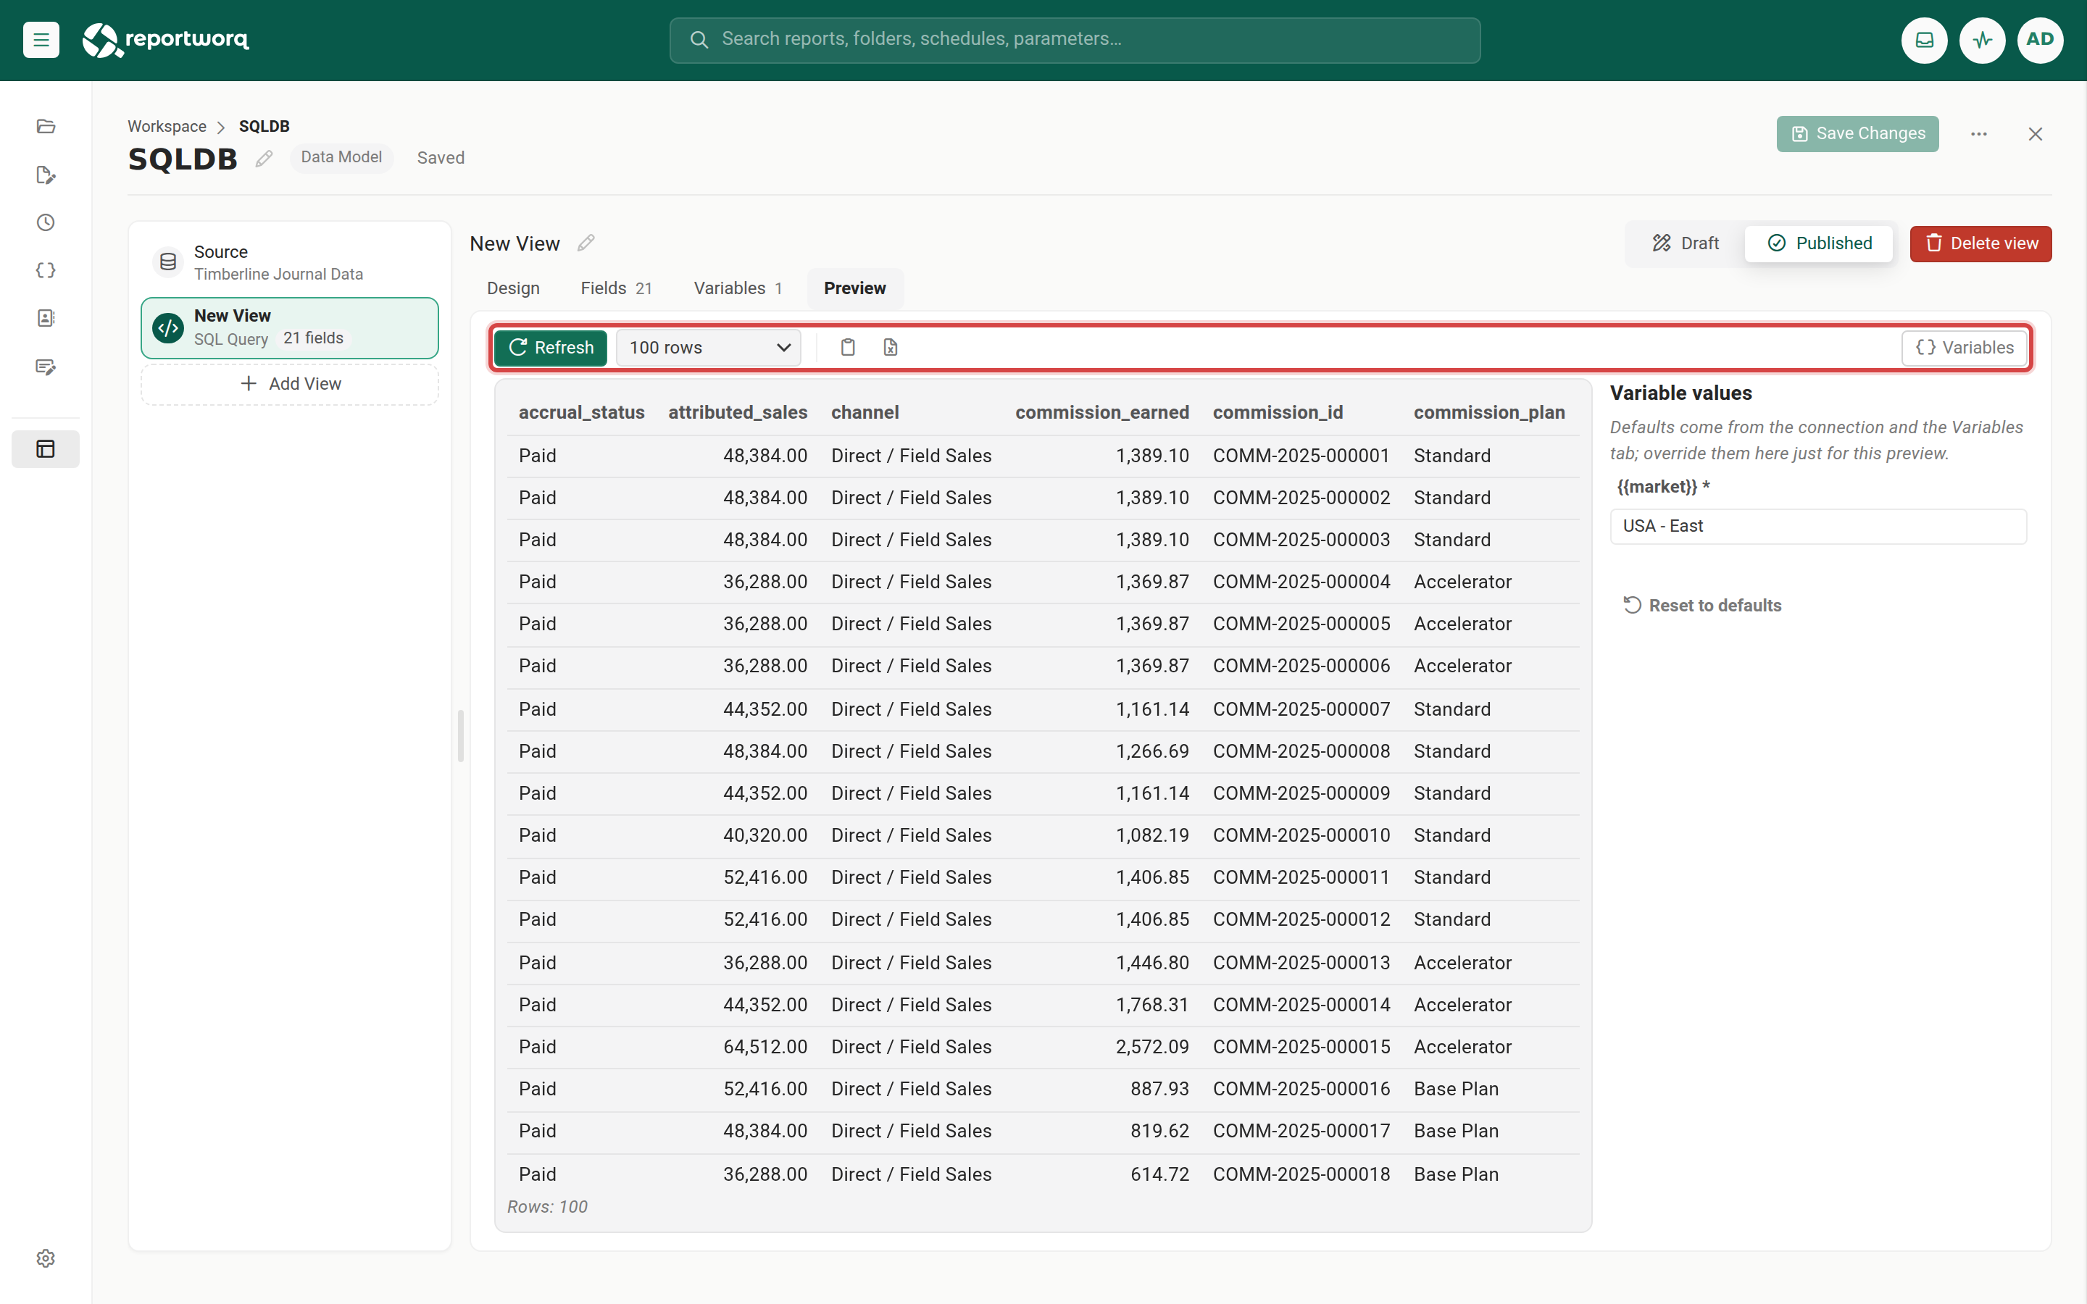Export the preview to an Excel file
Screen dimensions: 2087x1304
[891, 348]
